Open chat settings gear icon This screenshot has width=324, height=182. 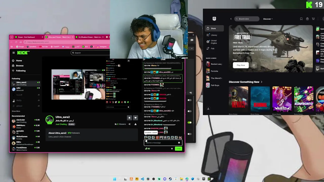172,149
